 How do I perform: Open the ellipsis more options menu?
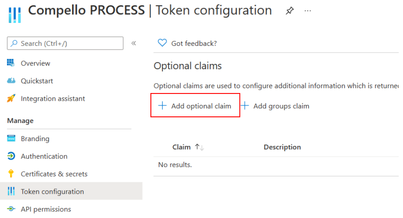[308, 11]
